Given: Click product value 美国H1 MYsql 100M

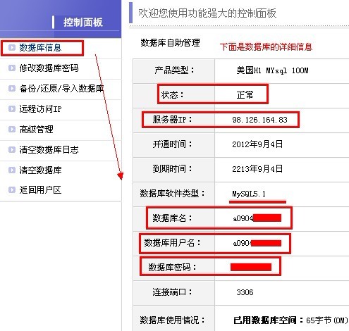Looking at the screenshot, I should (x=272, y=70).
